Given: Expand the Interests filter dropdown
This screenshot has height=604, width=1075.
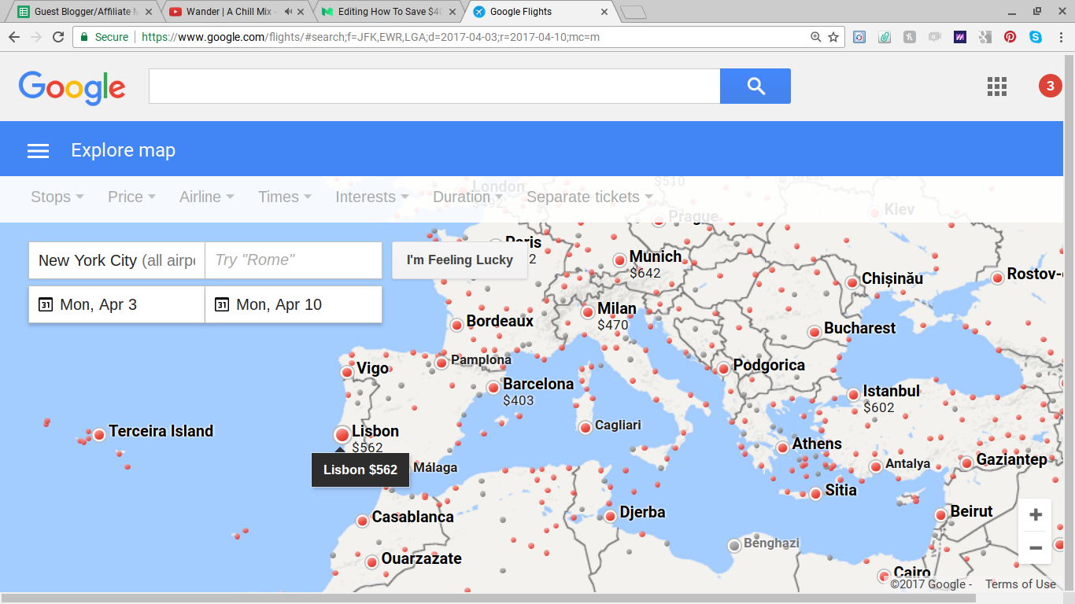Looking at the screenshot, I should point(372,197).
